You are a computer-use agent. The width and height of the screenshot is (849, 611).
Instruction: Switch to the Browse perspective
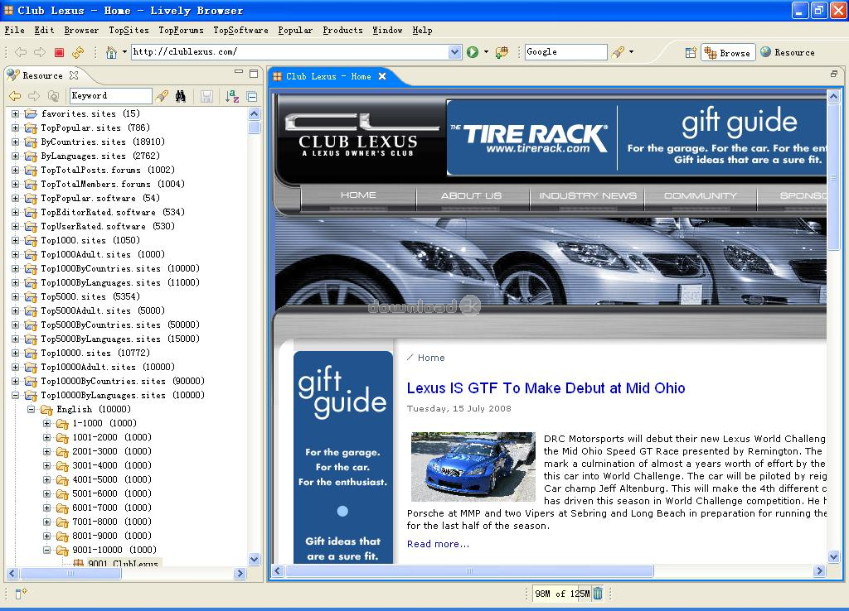728,52
